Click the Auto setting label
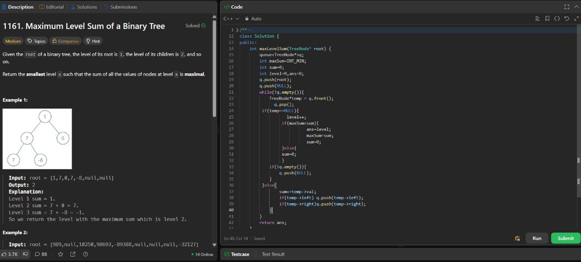This screenshot has height=262, width=581. 256,18
